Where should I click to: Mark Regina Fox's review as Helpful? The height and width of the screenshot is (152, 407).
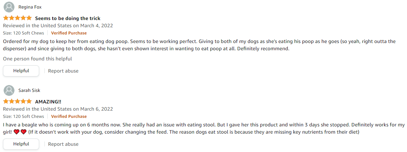coord(21,71)
